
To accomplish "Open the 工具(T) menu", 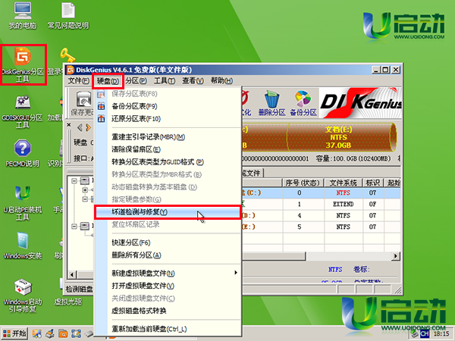I will click(x=165, y=80).
